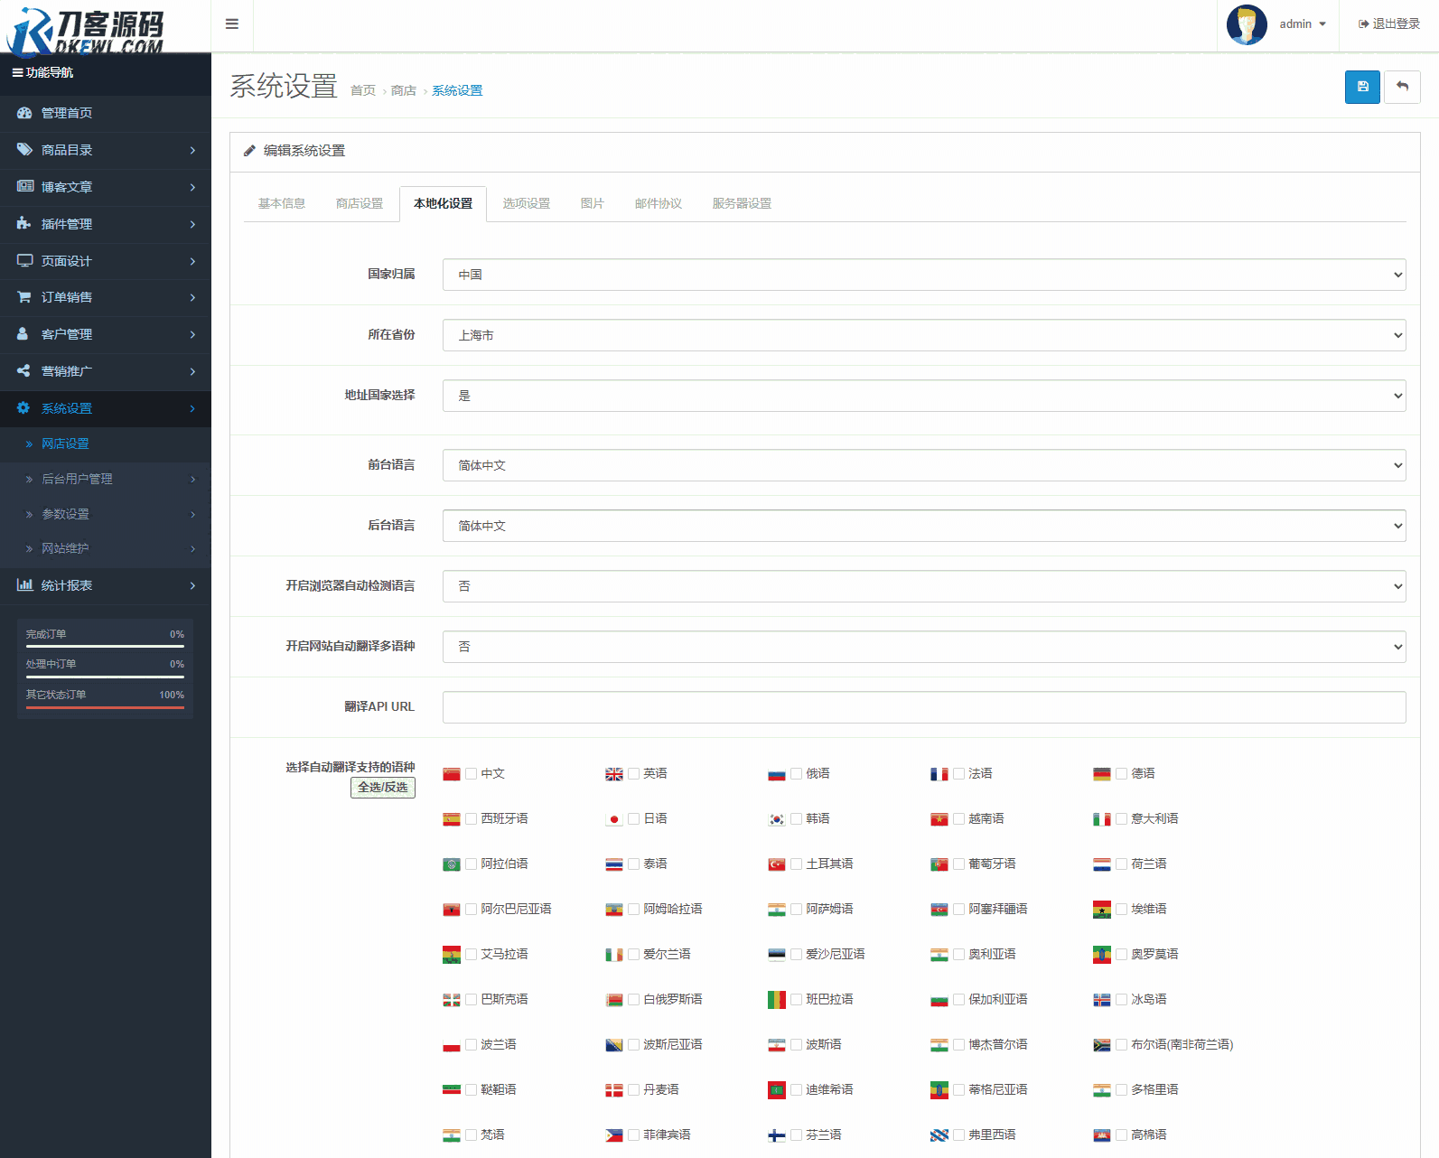This screenshot has height=1158, width=1439.
Task: Toggle the 法语 checkbox
Action: [x=959, y=774]
